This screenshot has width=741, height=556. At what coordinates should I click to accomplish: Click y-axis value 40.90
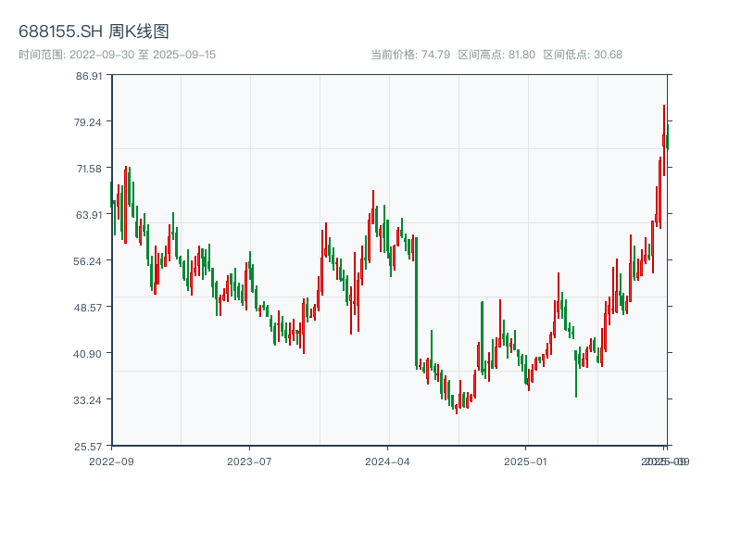(87, 354)
